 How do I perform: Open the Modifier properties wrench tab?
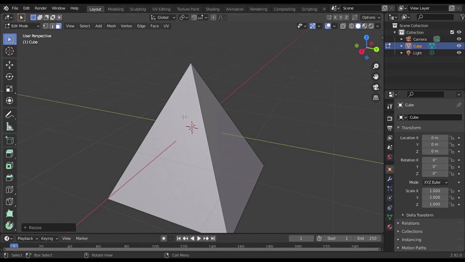point(390,179)
